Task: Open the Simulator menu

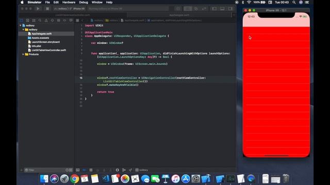Action: click(35, 2)
